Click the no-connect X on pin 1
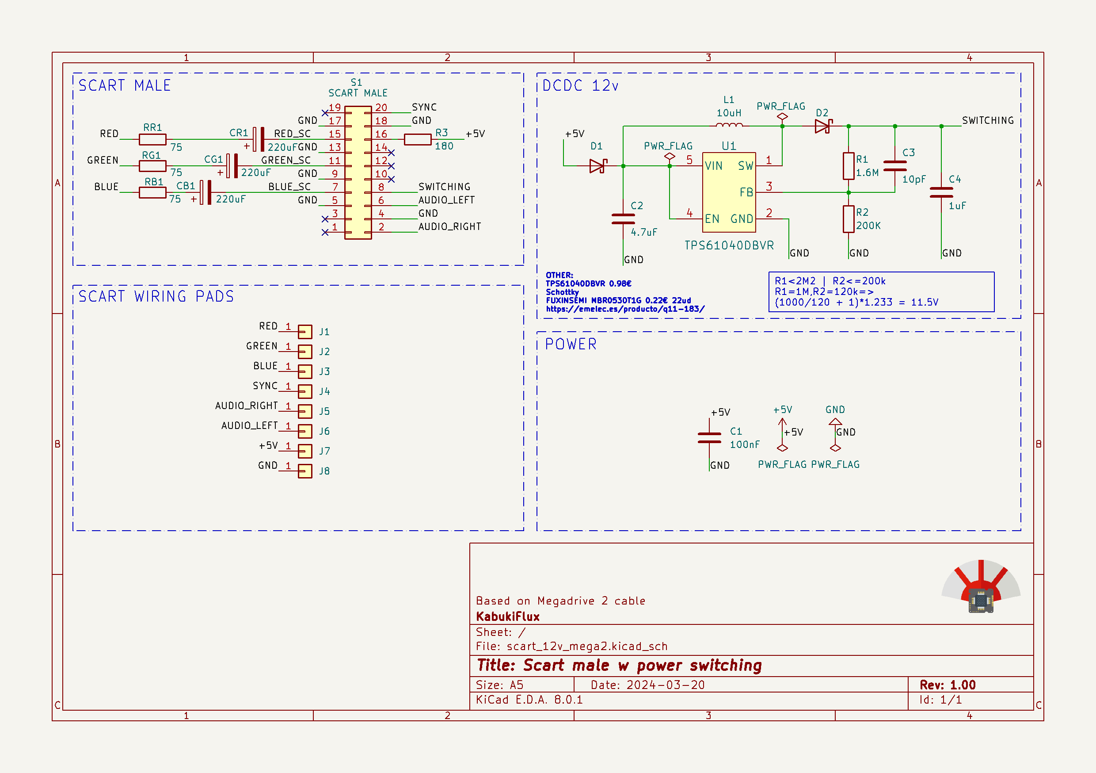Viewport: 1096px width, 773px height. [325, 232]
